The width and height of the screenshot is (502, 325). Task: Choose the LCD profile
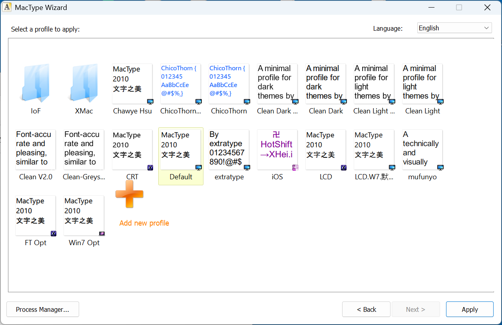[x=325, y=150]
